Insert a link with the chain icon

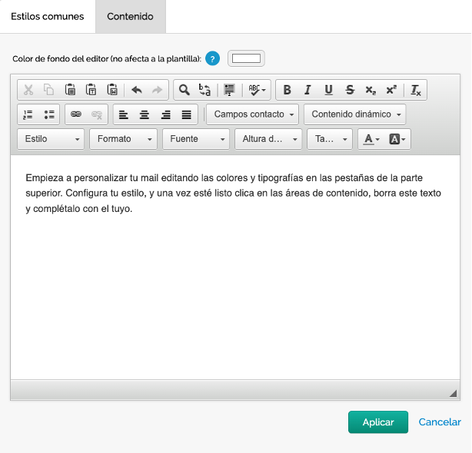click(x=76, y=114)
